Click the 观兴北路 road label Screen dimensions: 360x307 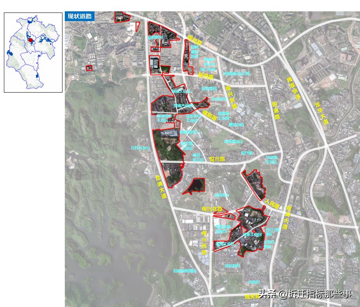tap(212, 209)
